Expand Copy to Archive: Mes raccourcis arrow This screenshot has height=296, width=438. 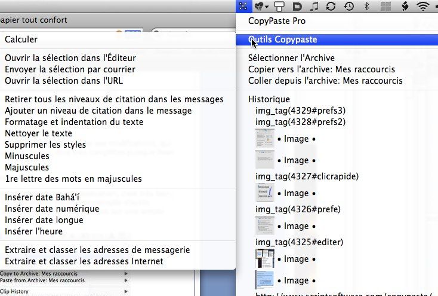pos(126,274)
